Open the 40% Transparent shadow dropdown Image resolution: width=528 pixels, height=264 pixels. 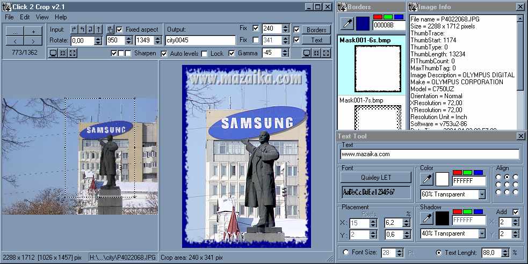click(482, 233)
